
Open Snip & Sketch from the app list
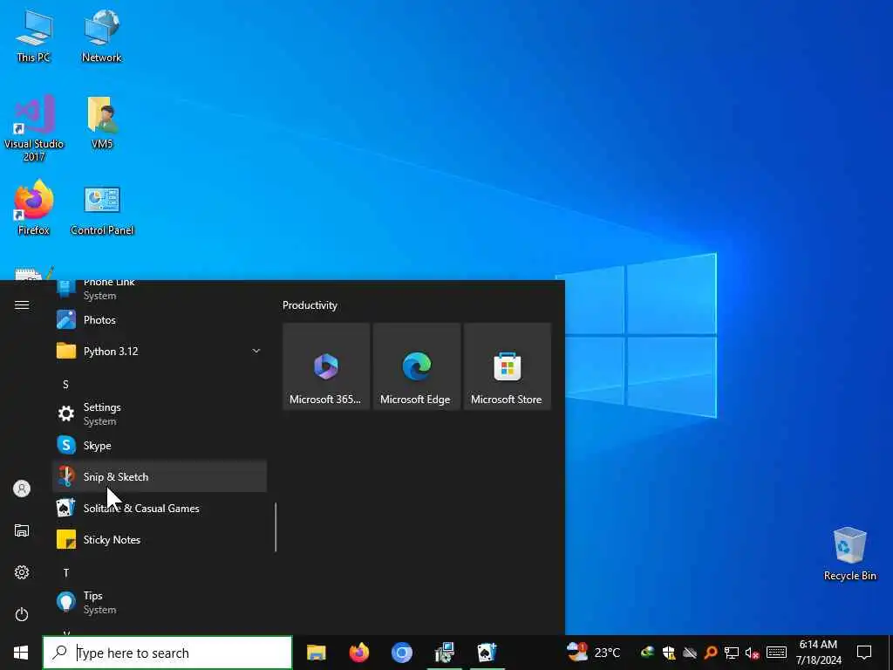point(160,477)
